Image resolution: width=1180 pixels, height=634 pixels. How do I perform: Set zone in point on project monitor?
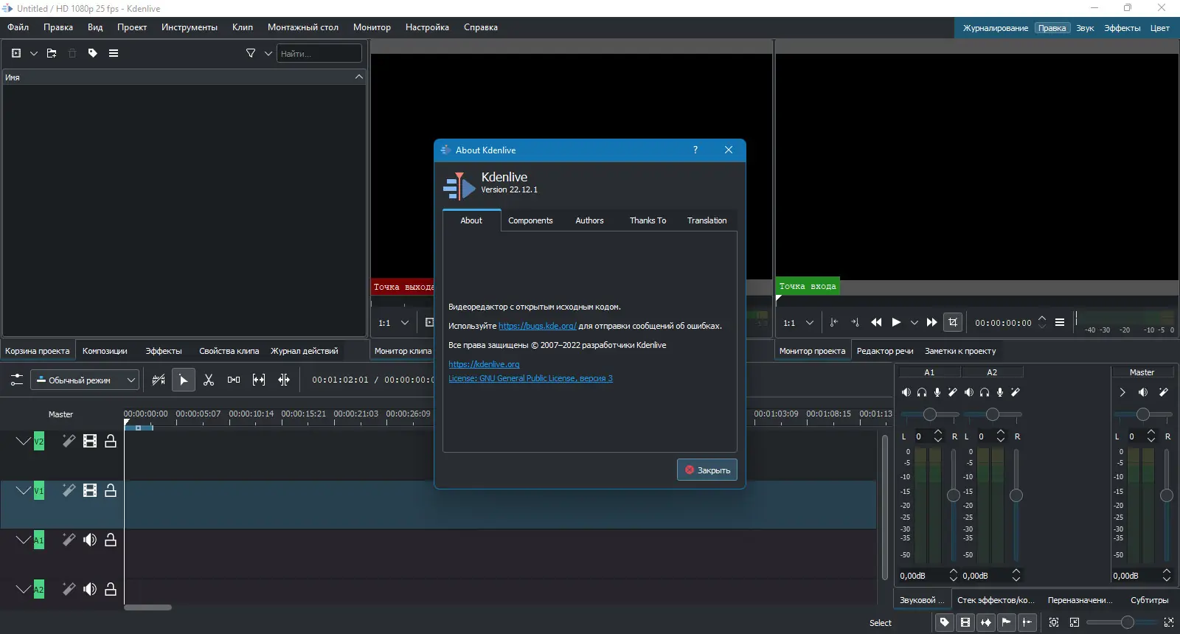(834, 322)
